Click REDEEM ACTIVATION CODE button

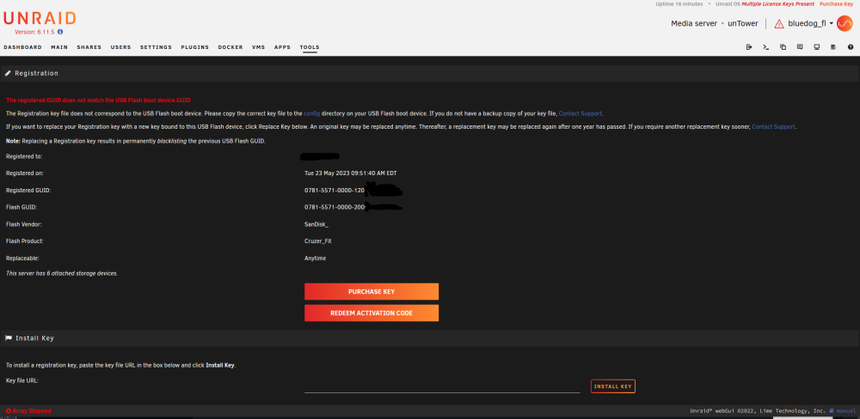click(372, 313)
